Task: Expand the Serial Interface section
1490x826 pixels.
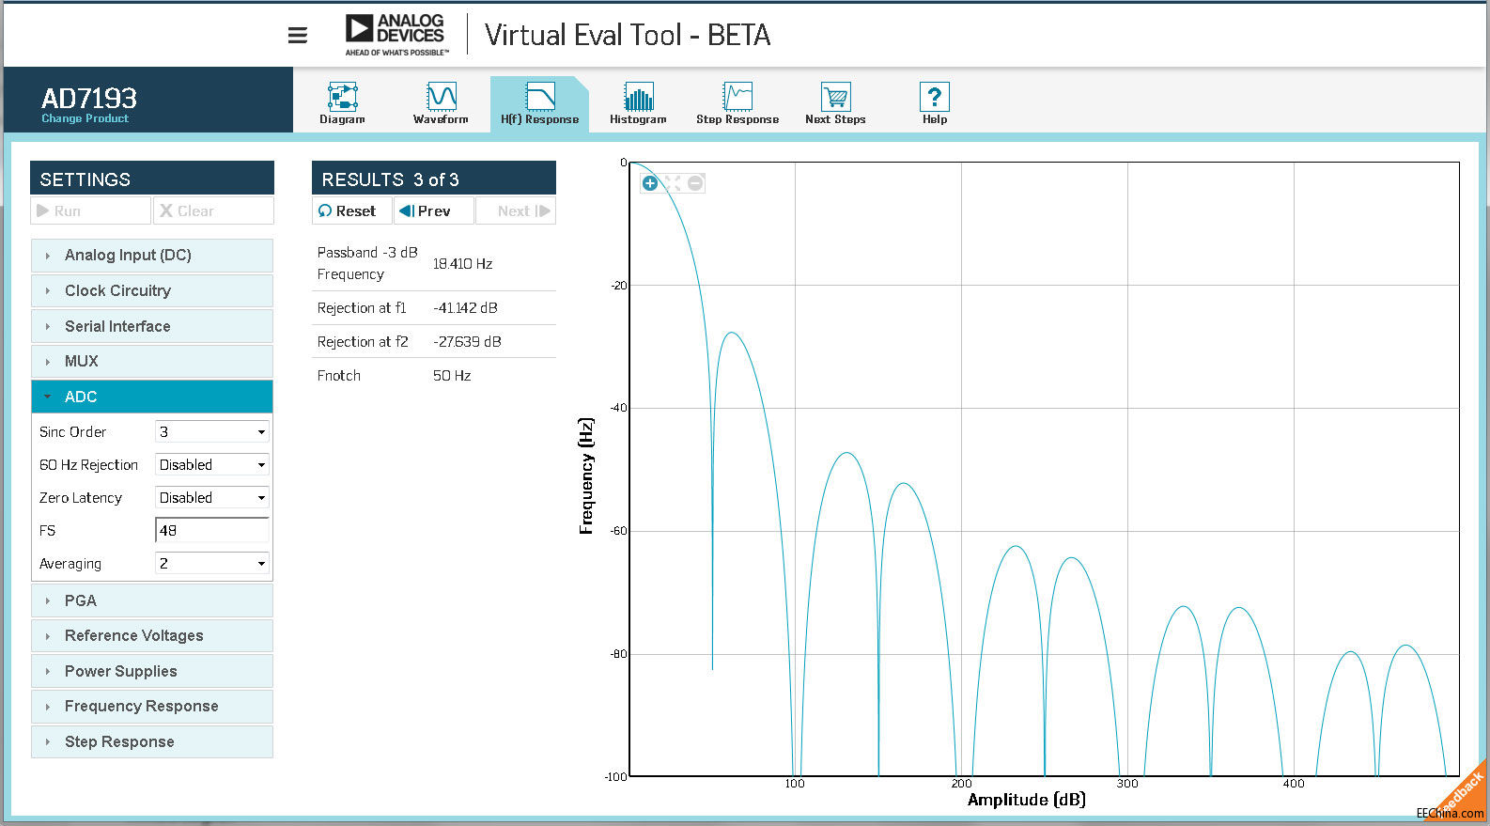Action: [152, 326]
